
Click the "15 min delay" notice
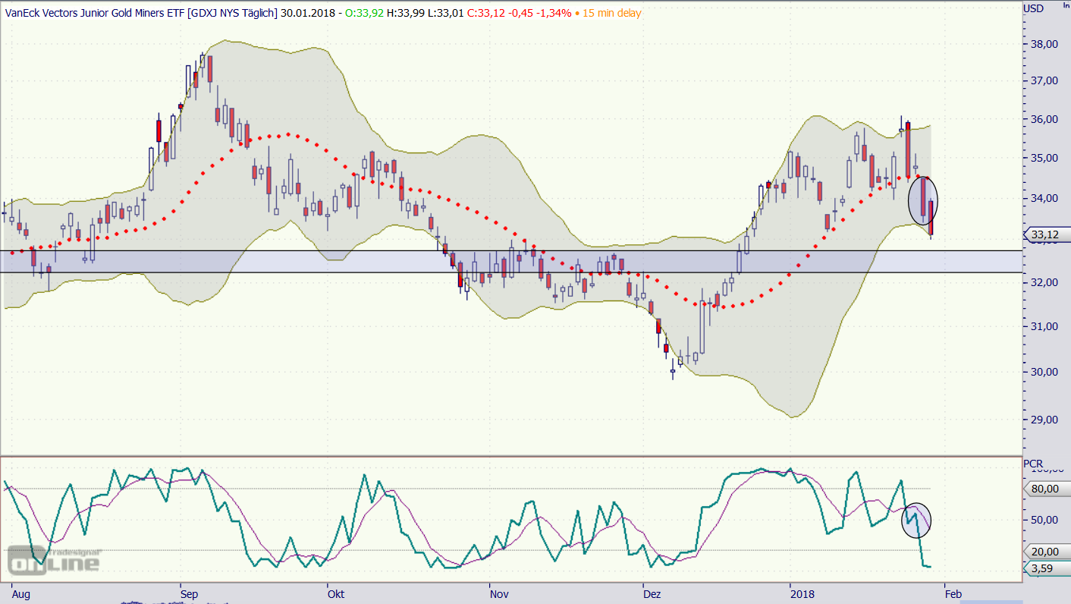click(611, 13)
